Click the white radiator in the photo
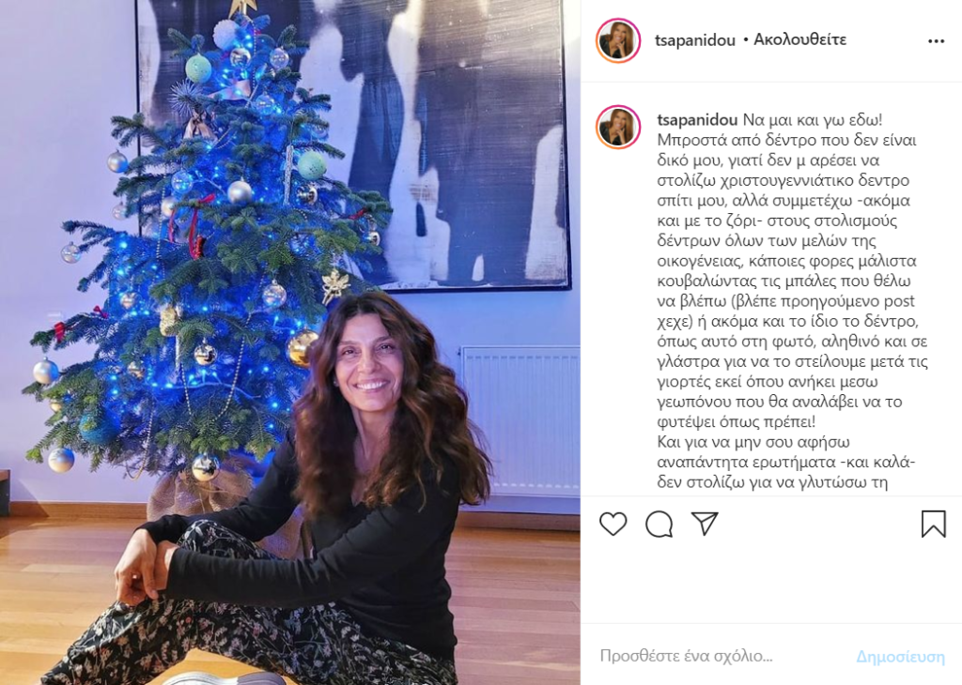The image size is (962, 685). 520,420
